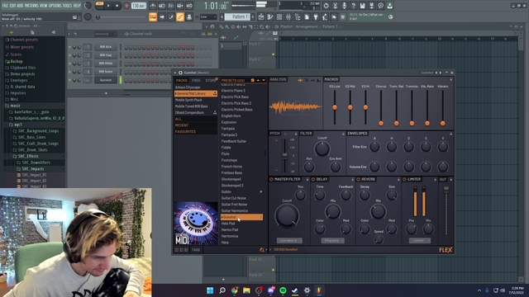The image size is (529, 297).
Task: Click the orange waveform analysis view icon
Action: (x=300, y=80)
